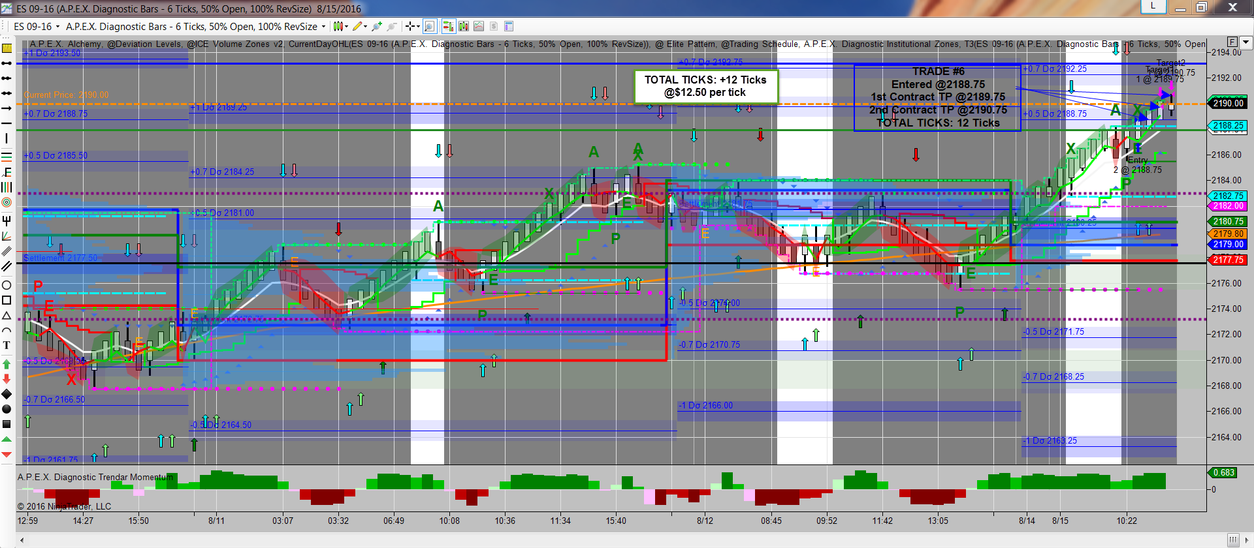Screen dimensions: 1254x548
Task: Select the Arc drawing tool
Action: pos(7,330)
